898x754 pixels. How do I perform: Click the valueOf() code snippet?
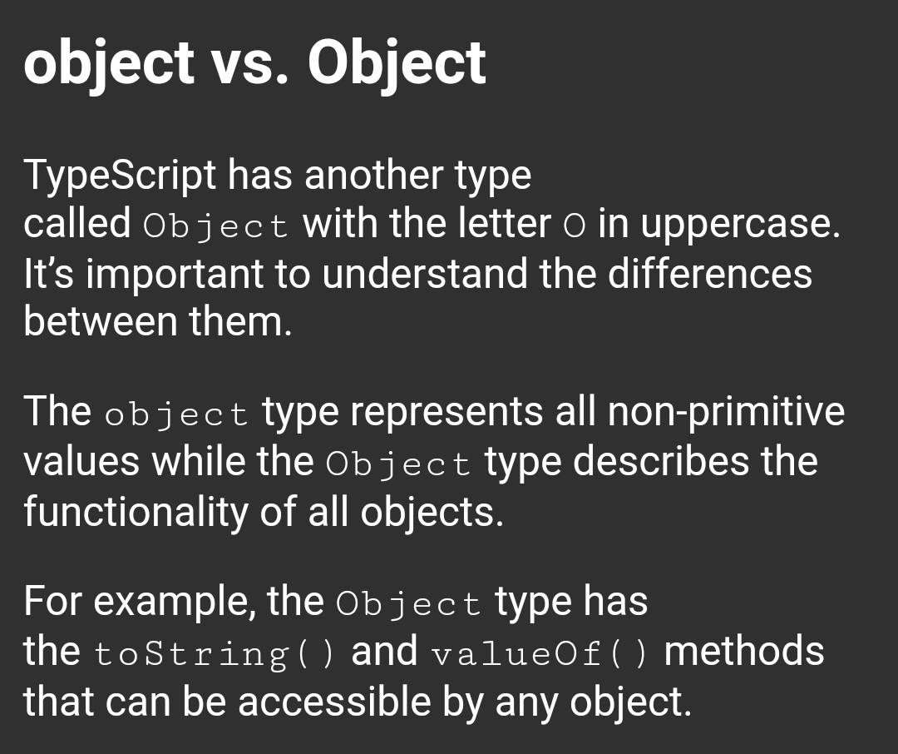[541, 654]
